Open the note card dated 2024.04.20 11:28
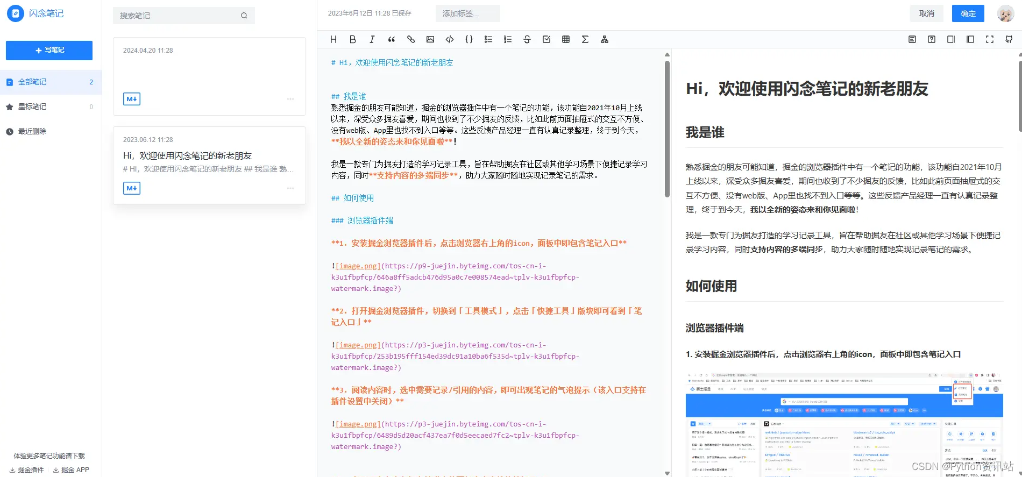1022x477 pixels. [x=209, y=76]
